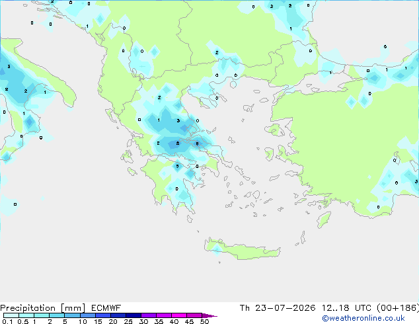This screenshot has width=419, height=324.
Task: Pick the 20–25 mm legend swatch
Action: pyautogui.click(x=118, y=315)
